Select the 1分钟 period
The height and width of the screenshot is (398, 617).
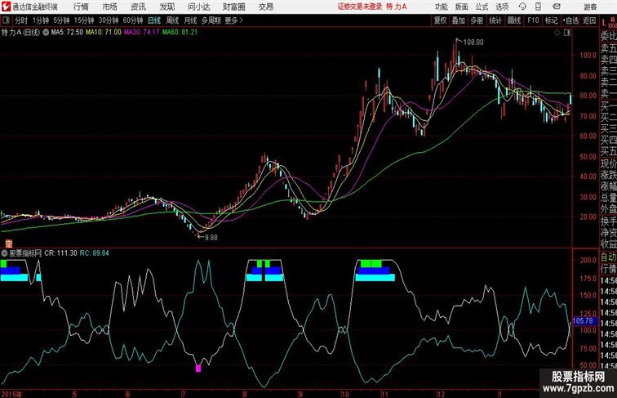click(x=40, y=20)
